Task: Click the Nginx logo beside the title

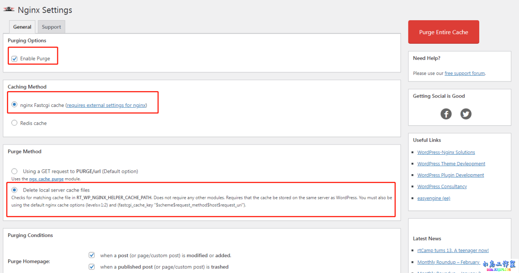Action: [x=9, y=10]
